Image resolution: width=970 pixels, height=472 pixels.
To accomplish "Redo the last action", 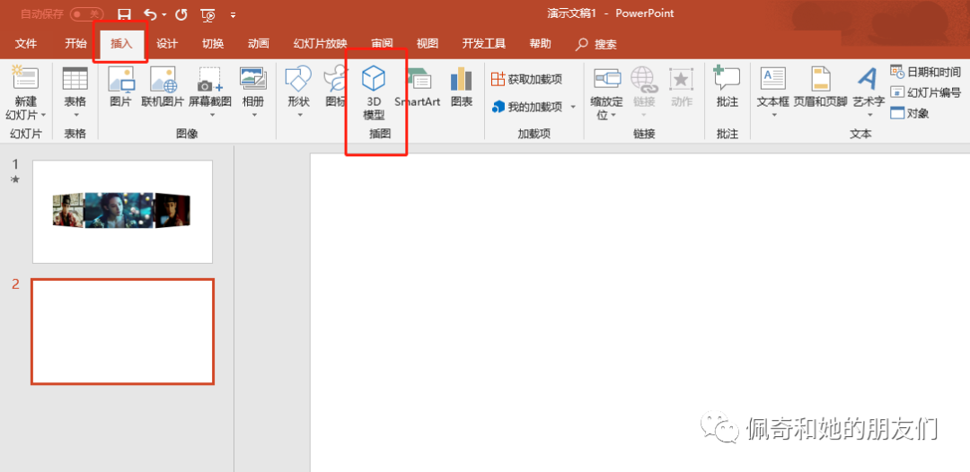I will (x=181, y=13).
